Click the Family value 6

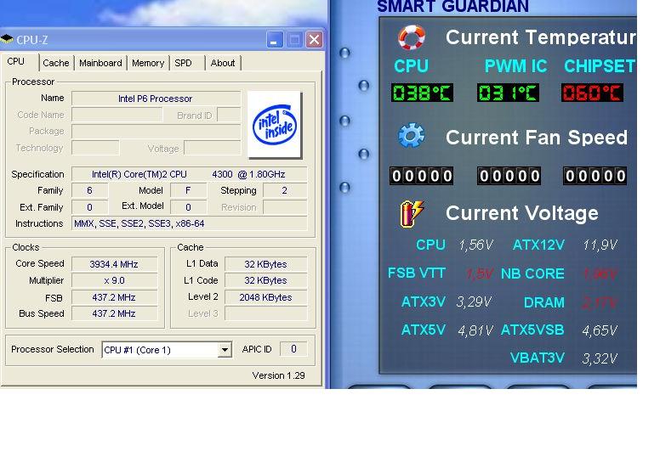coord(89,190)
